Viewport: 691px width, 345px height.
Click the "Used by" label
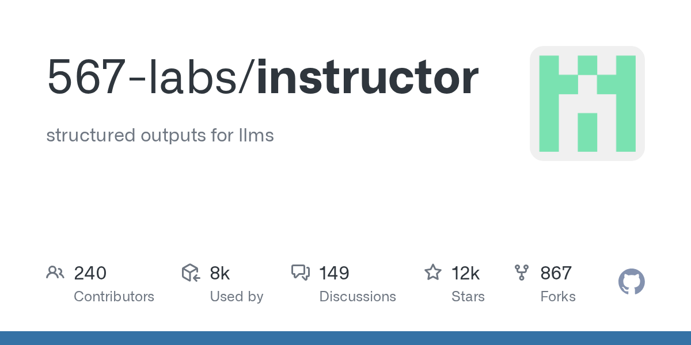coord(237,297)
